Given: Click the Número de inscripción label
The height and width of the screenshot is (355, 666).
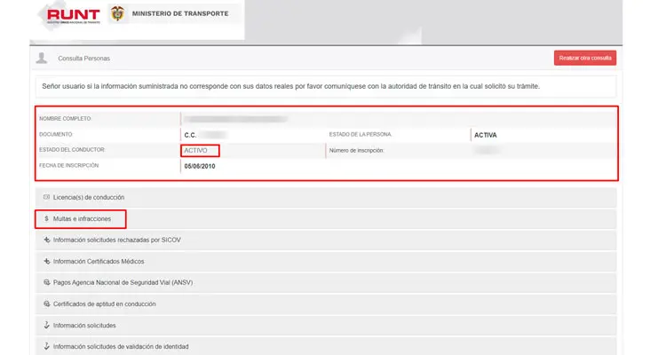Looking at the screenshot, I should [x=356, y=150].
